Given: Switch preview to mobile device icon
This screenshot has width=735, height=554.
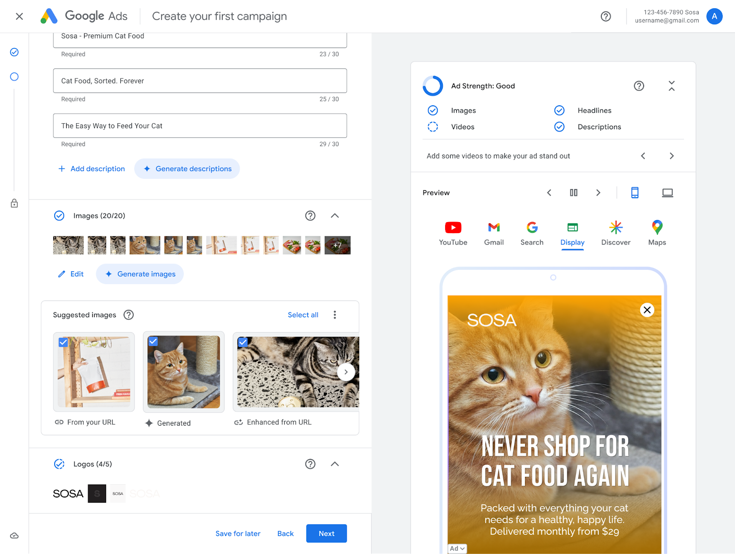Looking at the screenshot, I should (634, 193).
